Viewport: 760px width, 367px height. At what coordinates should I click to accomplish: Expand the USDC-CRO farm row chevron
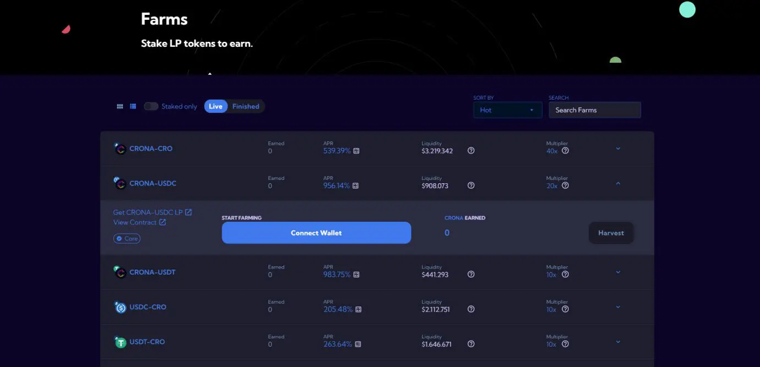[618, 307]
